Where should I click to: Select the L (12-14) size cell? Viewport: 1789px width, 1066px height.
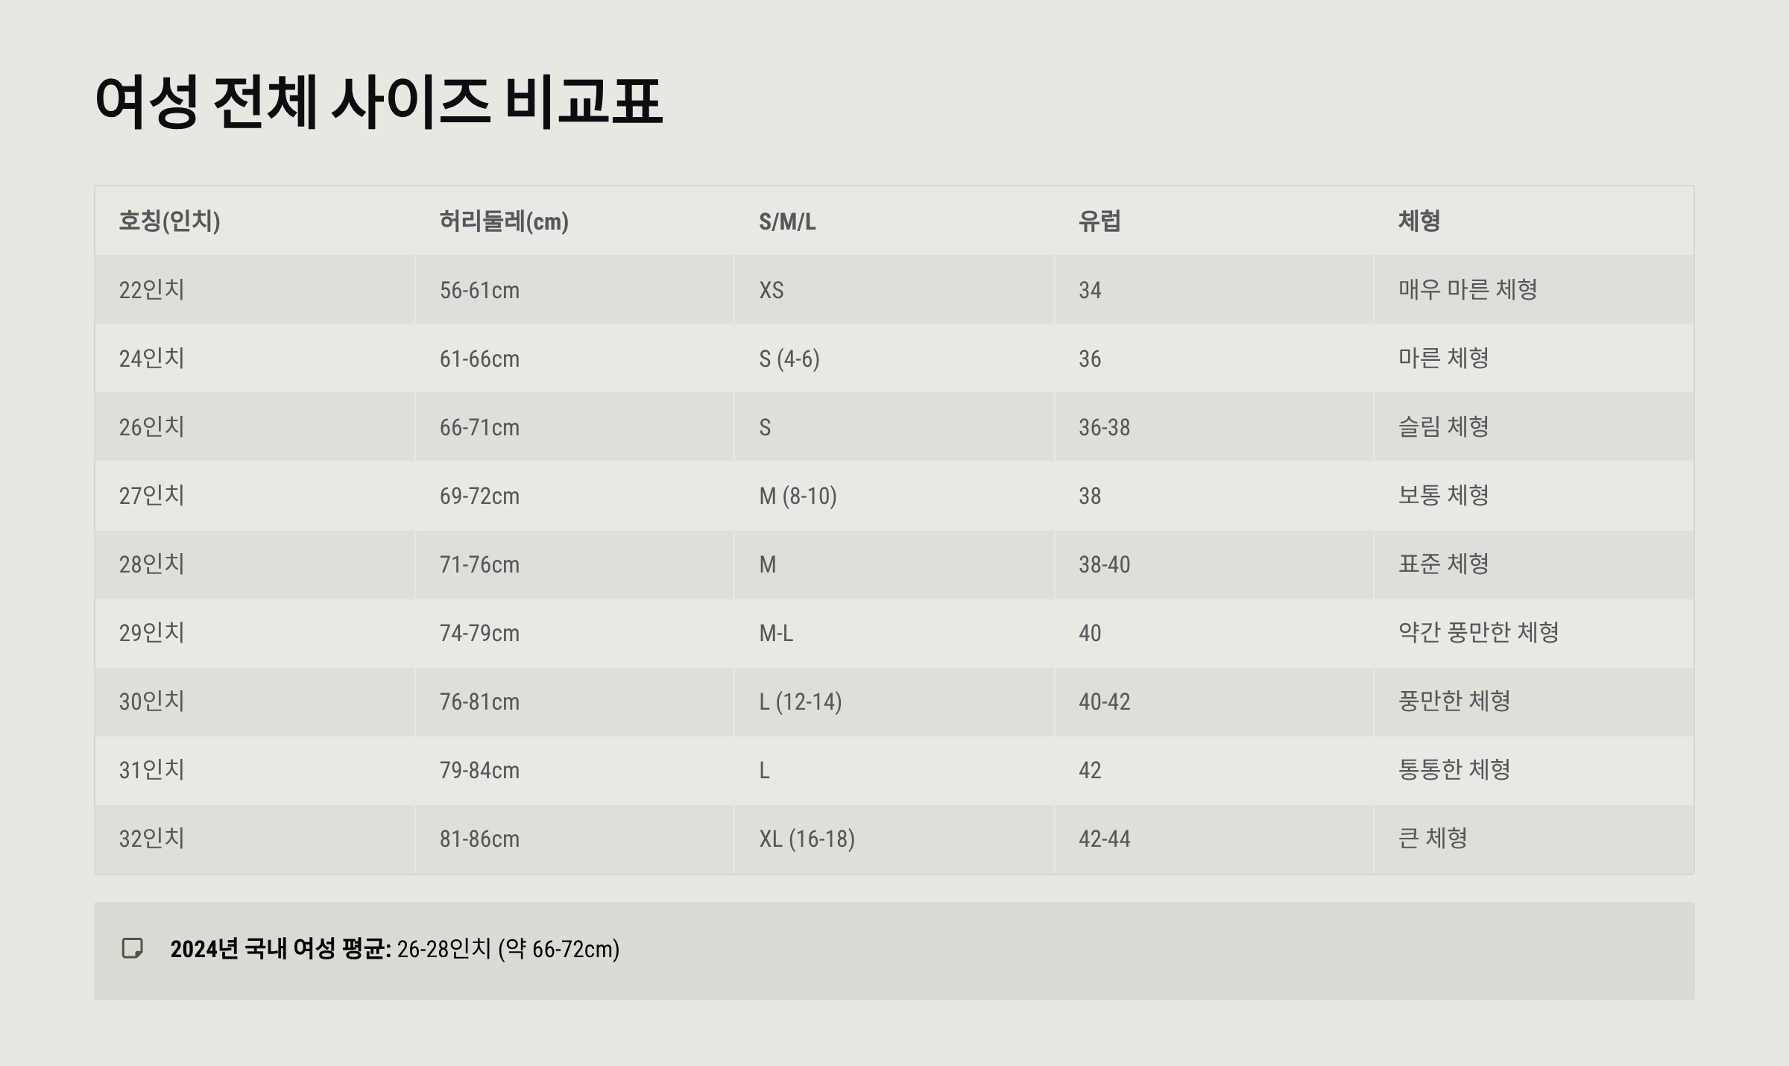(x=801, y=701)
